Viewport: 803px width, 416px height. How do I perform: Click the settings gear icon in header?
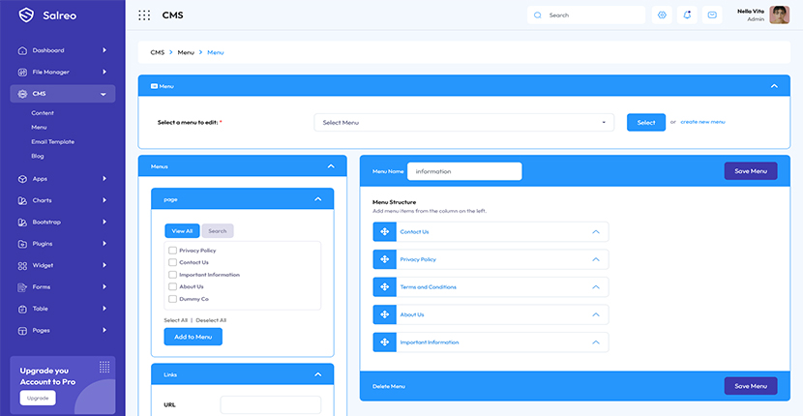662,15
